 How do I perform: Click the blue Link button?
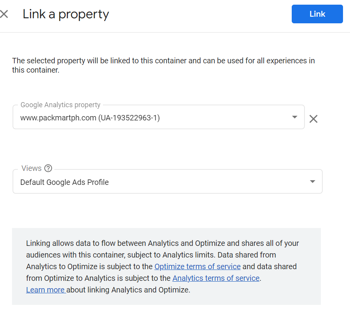pyautogui.click(x=317, y=14)
